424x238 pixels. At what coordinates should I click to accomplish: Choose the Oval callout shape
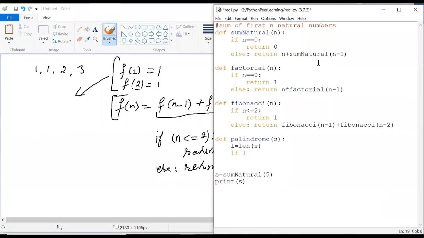pos(159,41)
